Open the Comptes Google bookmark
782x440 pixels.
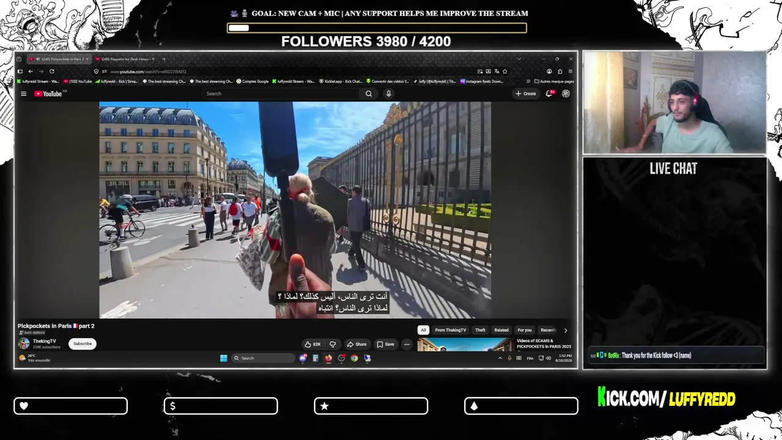coord(252,81)
